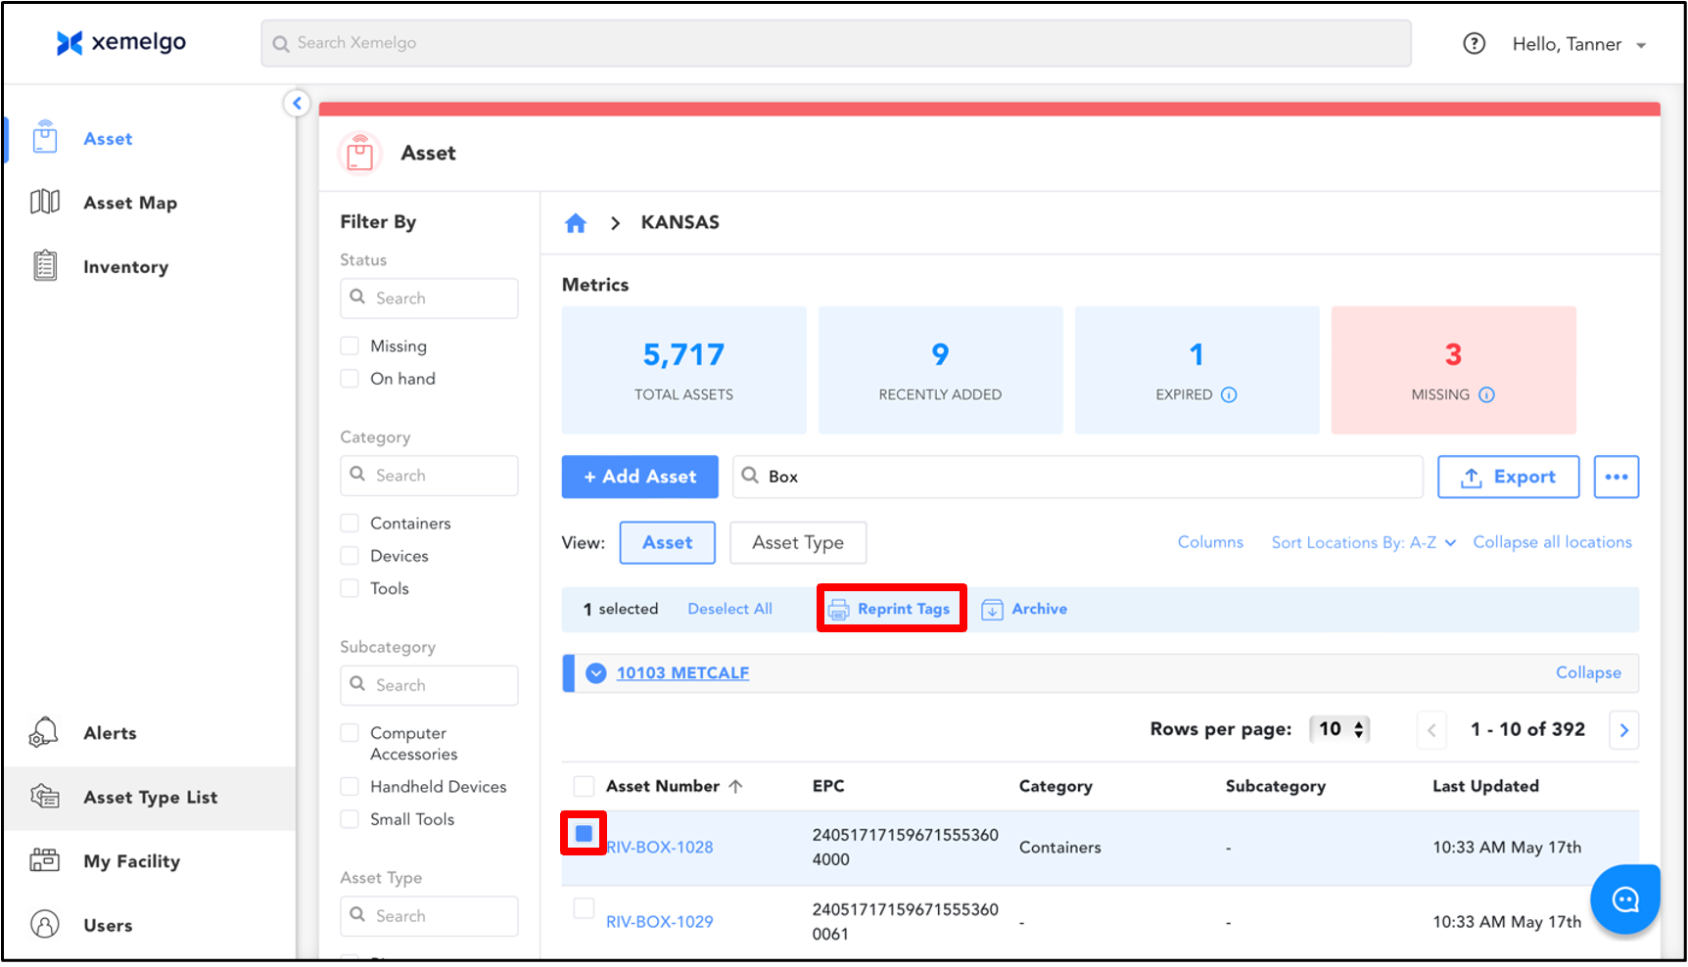
Task: Click the Xemelgo logo
Action: click(120, 42)
